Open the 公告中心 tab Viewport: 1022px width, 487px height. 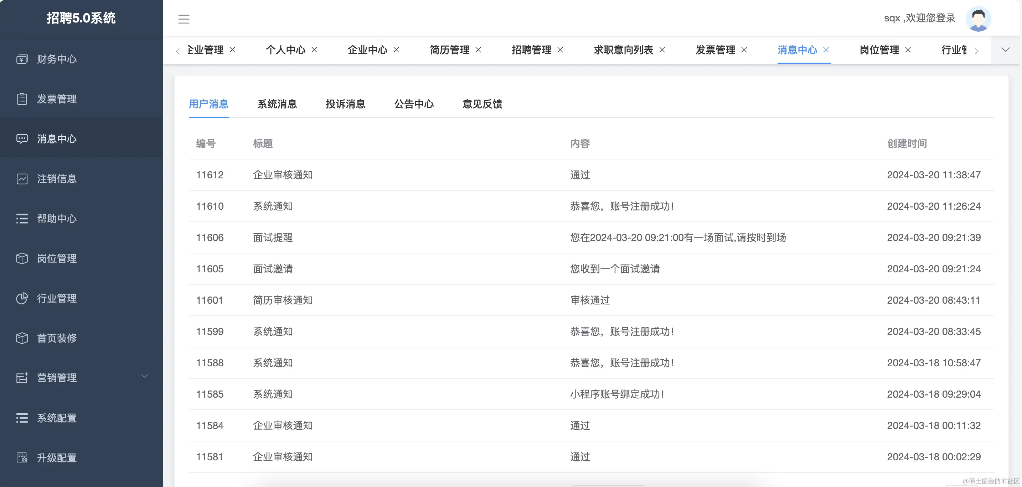pos(414,104)
